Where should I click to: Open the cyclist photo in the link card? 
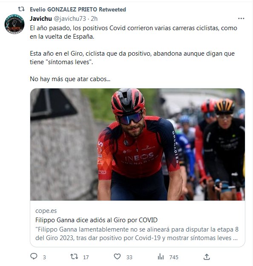click(138, 144)
